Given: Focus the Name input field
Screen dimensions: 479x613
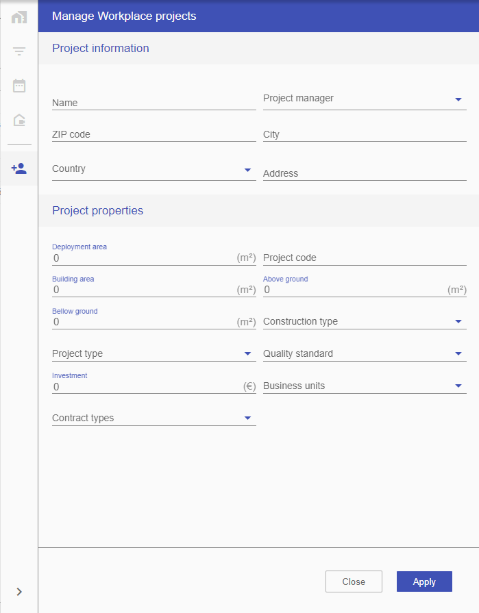Looking at the screenshot, I should point(153,103).
